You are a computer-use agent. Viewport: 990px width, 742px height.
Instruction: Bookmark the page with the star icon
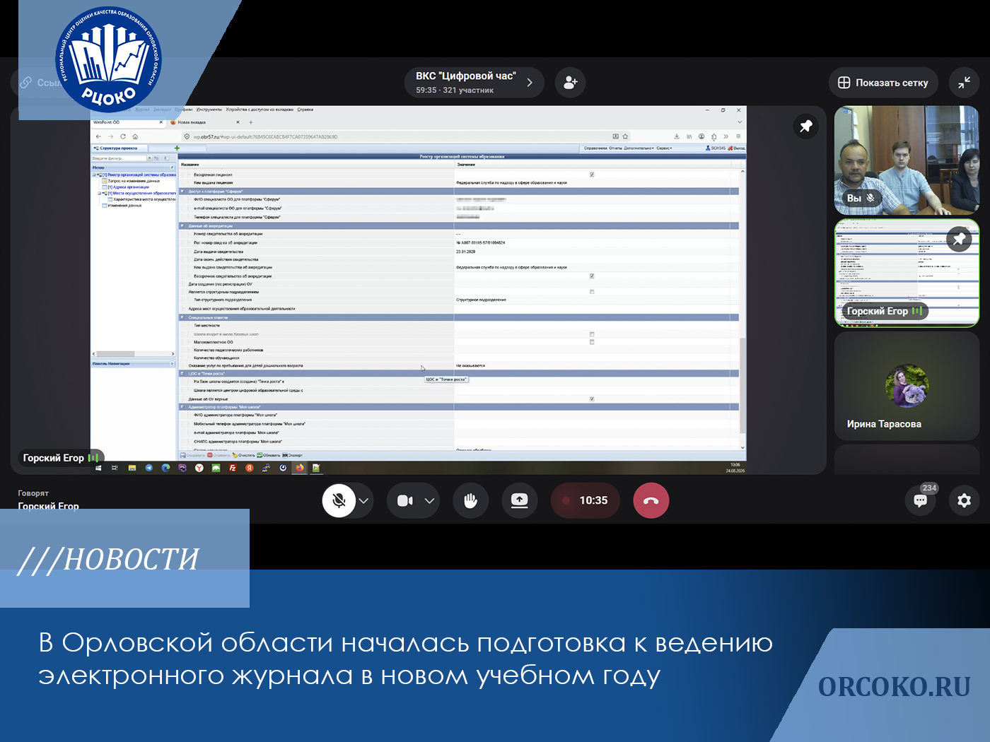point(625,136)
